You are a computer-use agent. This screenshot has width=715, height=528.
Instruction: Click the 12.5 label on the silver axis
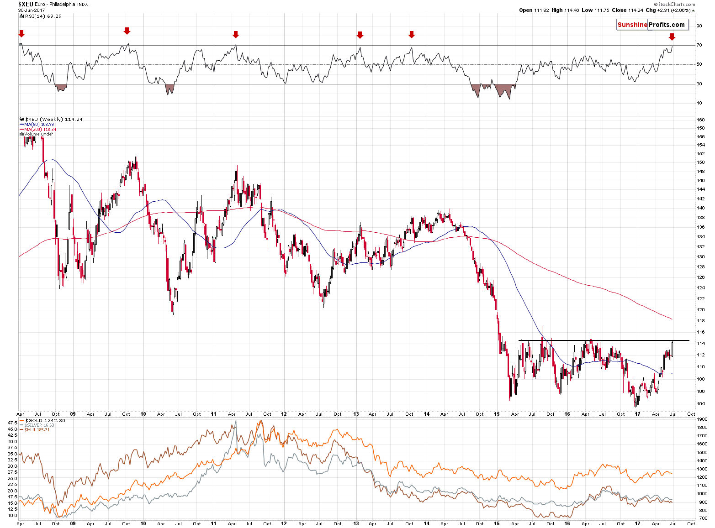(12, 509)
